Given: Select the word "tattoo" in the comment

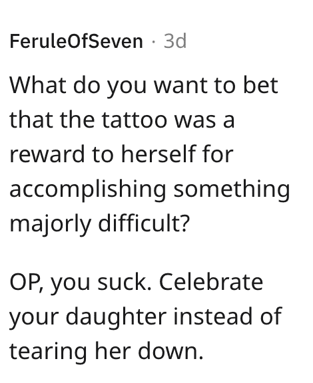Looking at the screenshot, I should pyautogui.click(x=134, y=120).
